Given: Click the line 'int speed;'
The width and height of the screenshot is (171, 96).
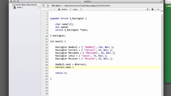Looking at the screenshot, I should click(x=62, y=27).
